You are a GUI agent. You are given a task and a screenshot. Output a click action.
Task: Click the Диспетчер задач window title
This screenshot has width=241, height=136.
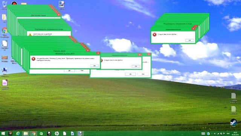(x=38, y=15)
